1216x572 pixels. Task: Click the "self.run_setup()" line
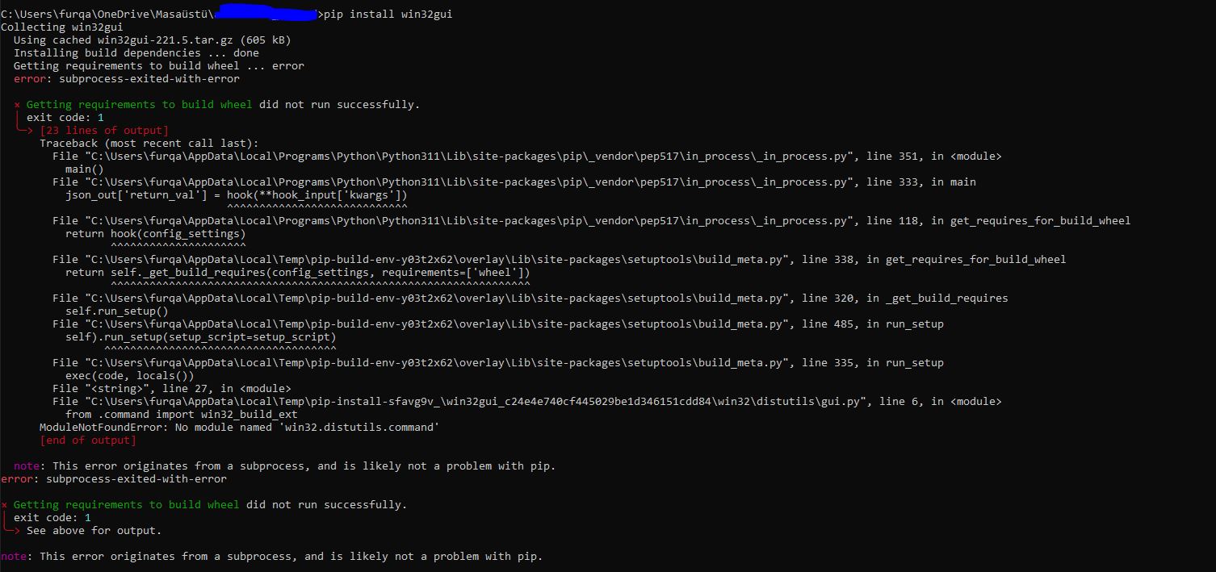click(x=117, y=311)
